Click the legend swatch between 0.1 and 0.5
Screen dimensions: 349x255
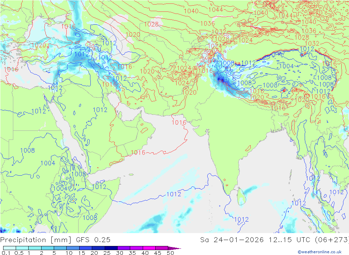9,248
